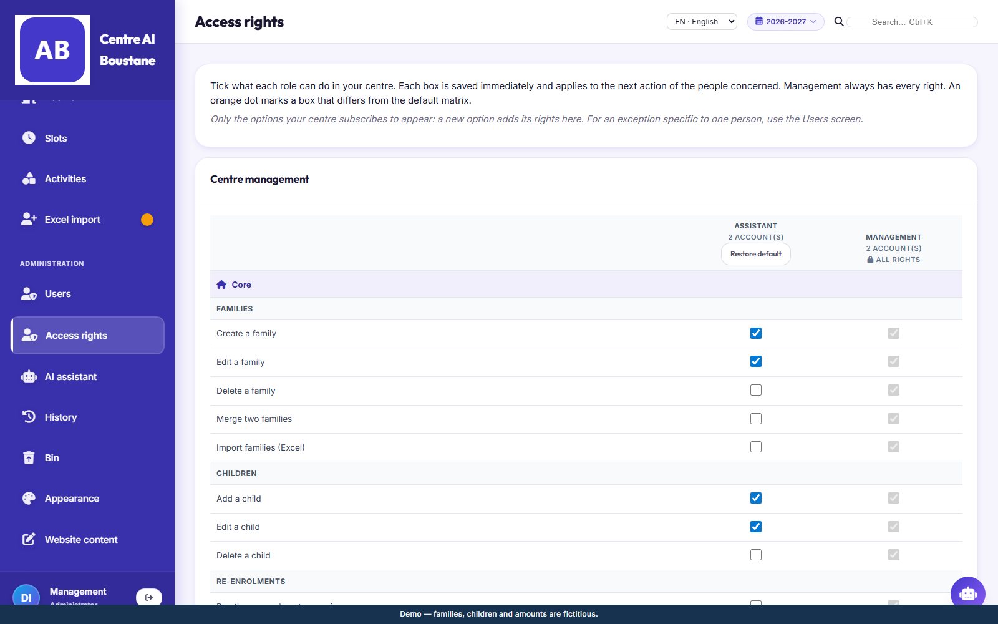Viewport: 998px width, 624px height.
Task: Click the Slots clock icon
Action: (29, 138)
